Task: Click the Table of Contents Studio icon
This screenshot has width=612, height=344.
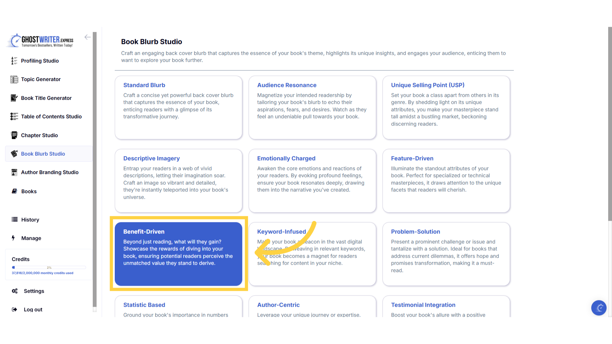Action: (14, 117)
